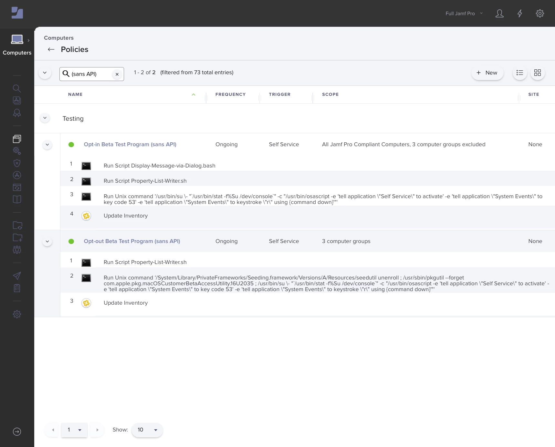This screenshot has height=447, width=555.
Task: Click the Computers breadcrumb
Action: coord(59,38)
